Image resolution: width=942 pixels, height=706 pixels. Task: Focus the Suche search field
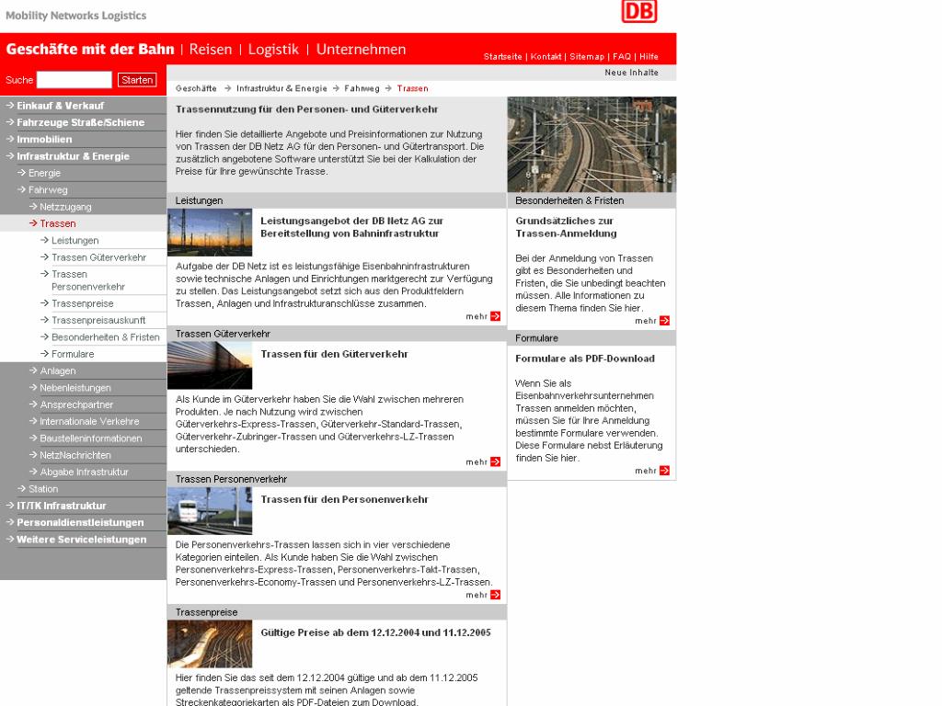75,80
